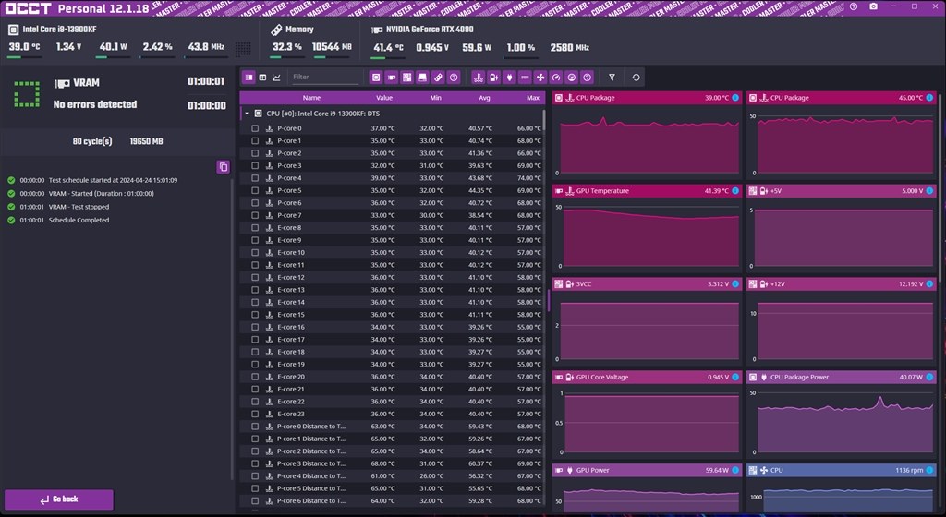
Task: Sort by the Value column header
Action: pos(384,98)
